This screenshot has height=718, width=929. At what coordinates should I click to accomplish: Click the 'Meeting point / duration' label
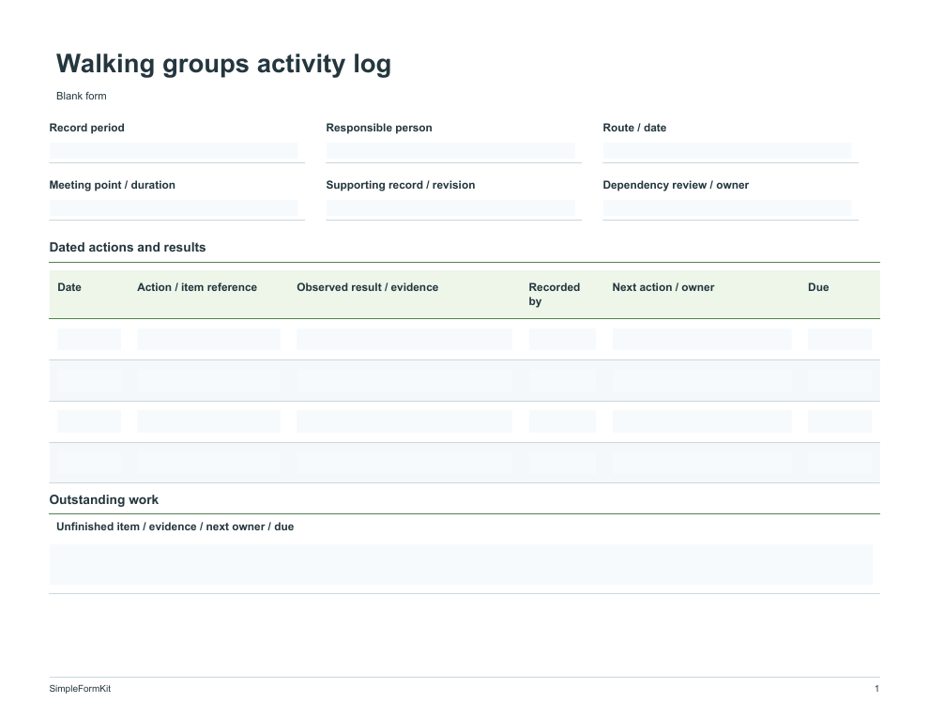pyautogui.click(x=112, y=185)
